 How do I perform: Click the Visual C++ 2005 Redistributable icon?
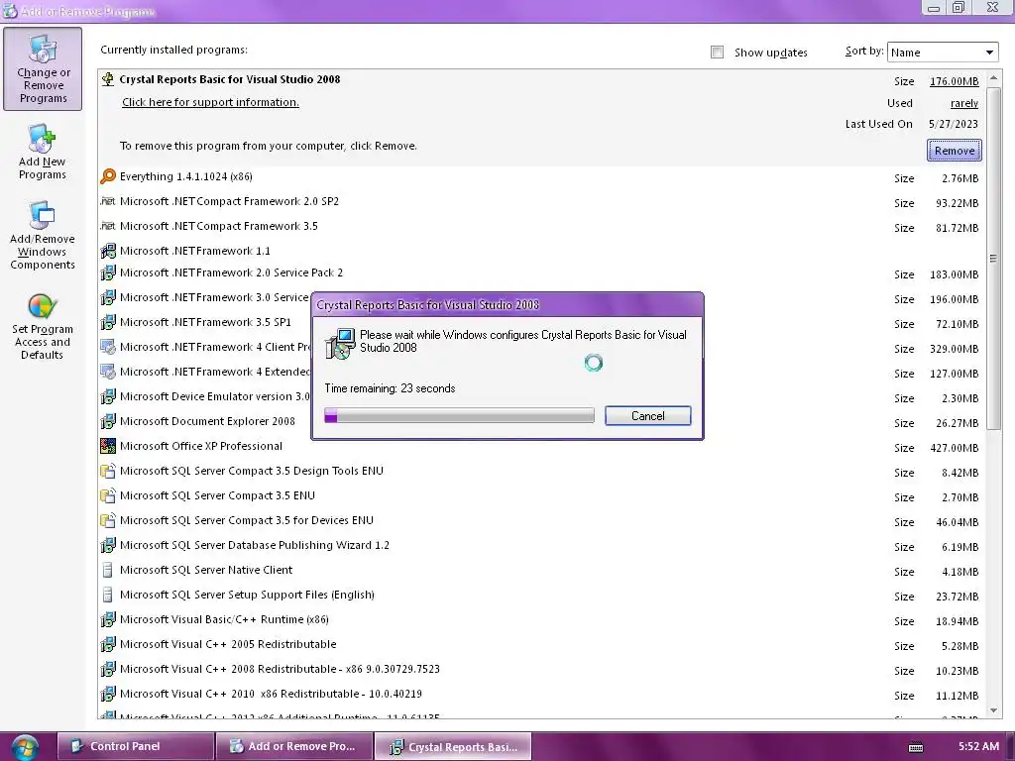click(108, 644)
